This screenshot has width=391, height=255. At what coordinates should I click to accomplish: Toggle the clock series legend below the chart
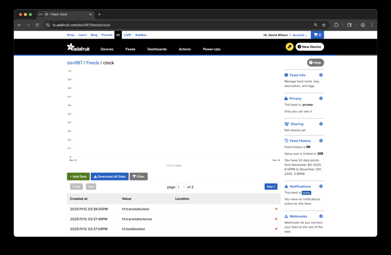point(174,165)
